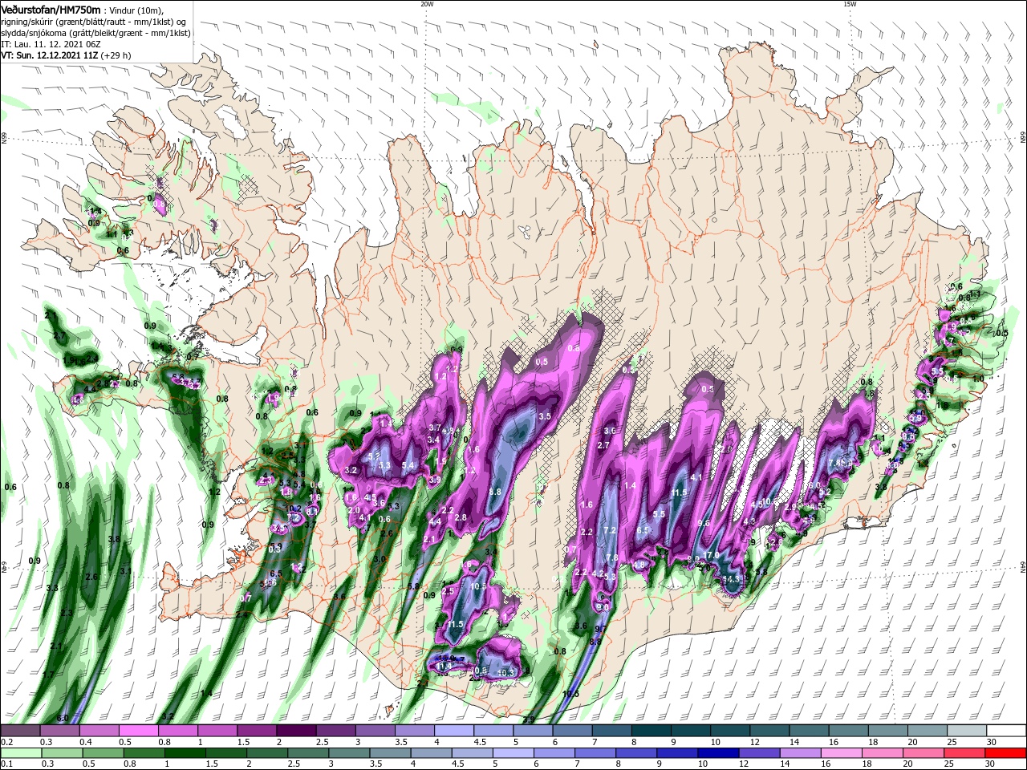Click the 'VT: Sun. 12.12.2021 11Z (+29 h)' line
The height and width of the screenshot is (770, 1027).
click(x=66, y=55)
